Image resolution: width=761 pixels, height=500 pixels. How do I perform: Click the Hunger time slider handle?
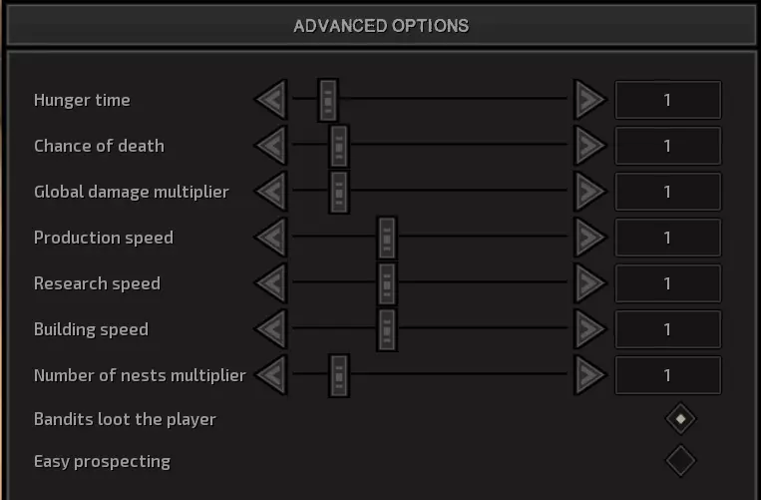(x=328, y=100)
